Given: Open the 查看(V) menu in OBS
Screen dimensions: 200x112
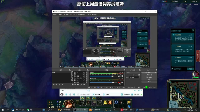Looking at the screenshot, I should (66, 14).
